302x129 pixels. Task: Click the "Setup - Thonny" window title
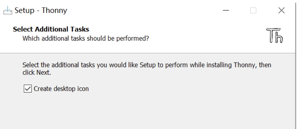[x=41, y=11]
